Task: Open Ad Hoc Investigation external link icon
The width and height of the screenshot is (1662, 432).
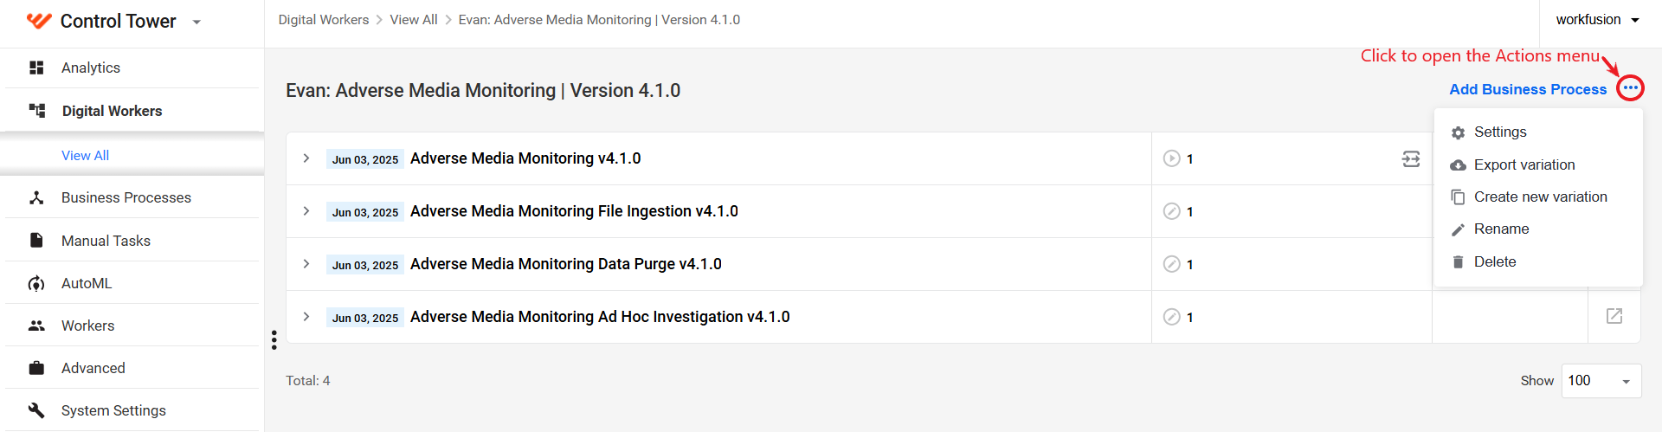Action: (x=1614, y=316)
